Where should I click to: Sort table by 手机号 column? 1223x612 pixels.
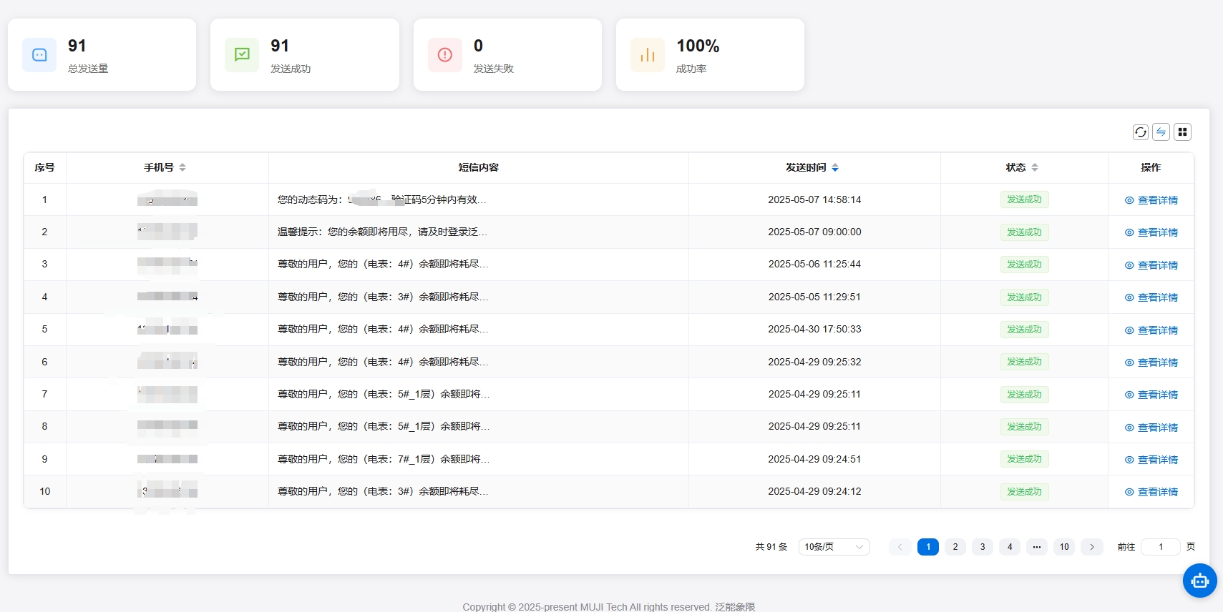[x=182, y=167]
